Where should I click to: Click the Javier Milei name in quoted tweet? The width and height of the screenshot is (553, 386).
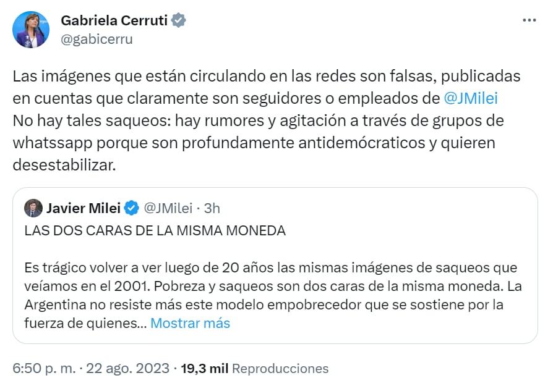[x=84, y=208]
